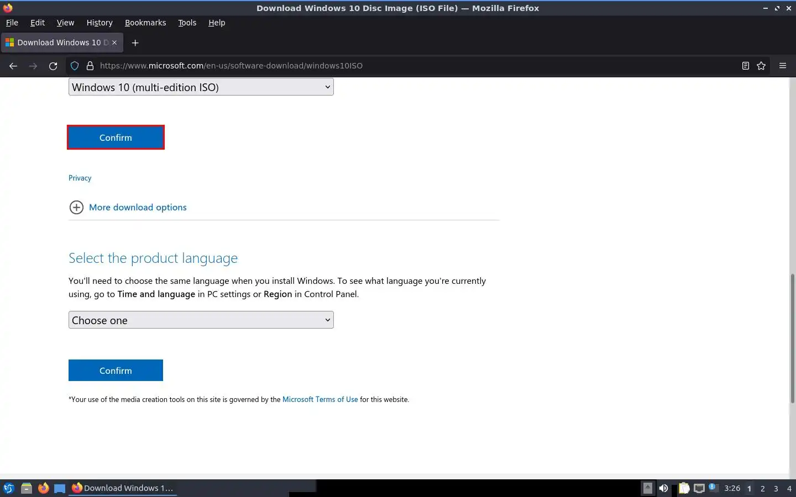Screen dimensions: 796x497
Task: Click the taskbar clock showing 3:26
Action: coord(732,488)
